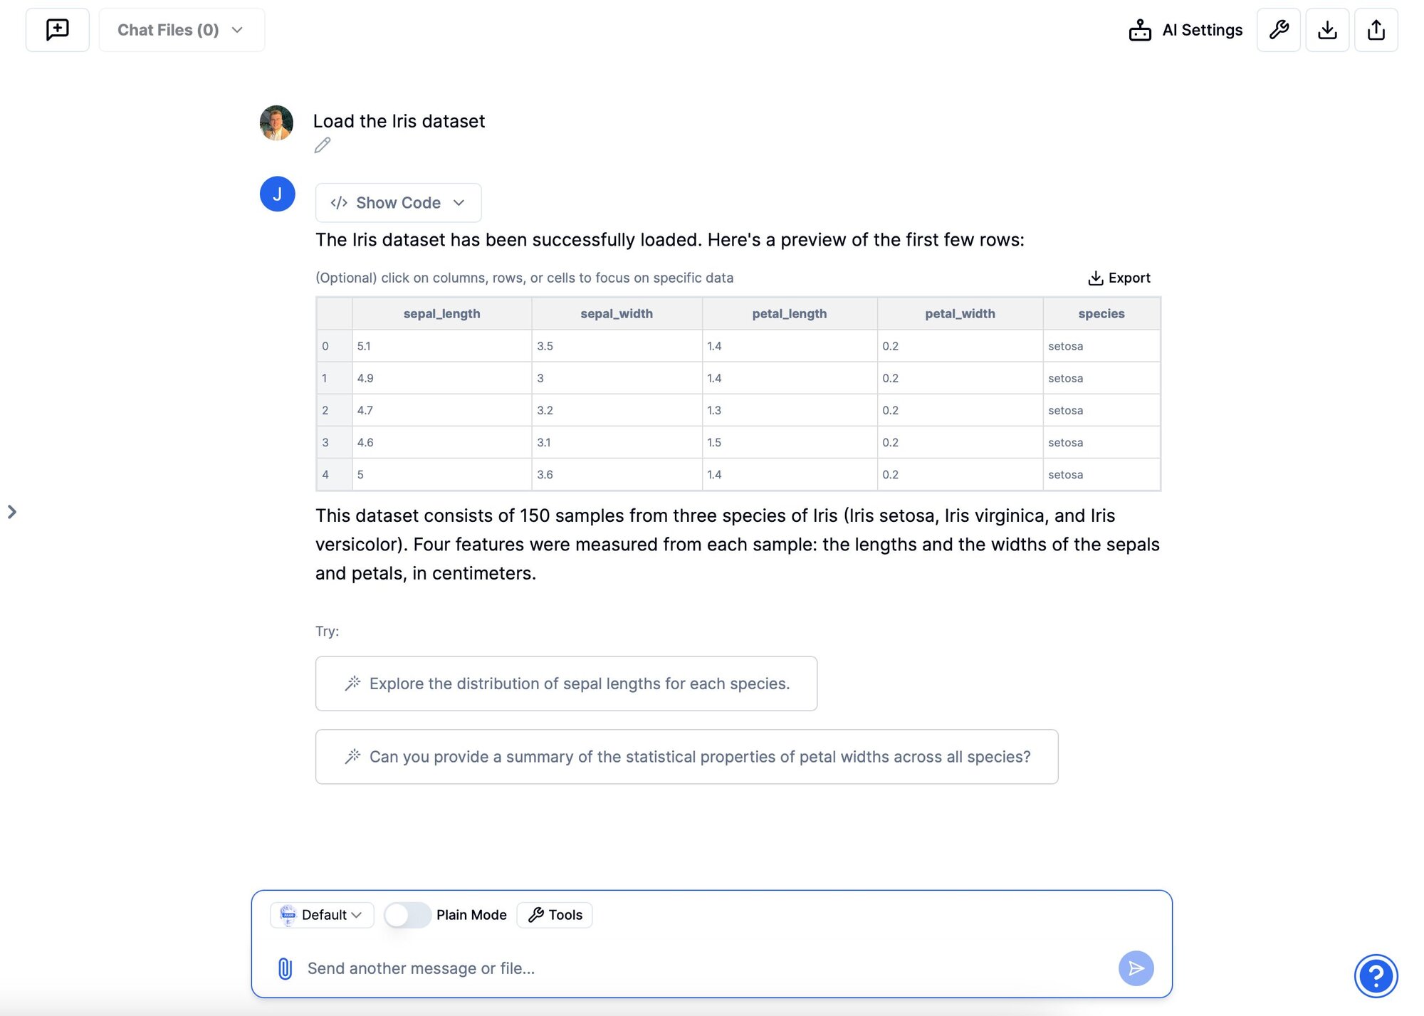The width and height of the screenshot is (1424, 1016).
Task: Click the download icon in the top toolbar
Action: [1326, 29]
